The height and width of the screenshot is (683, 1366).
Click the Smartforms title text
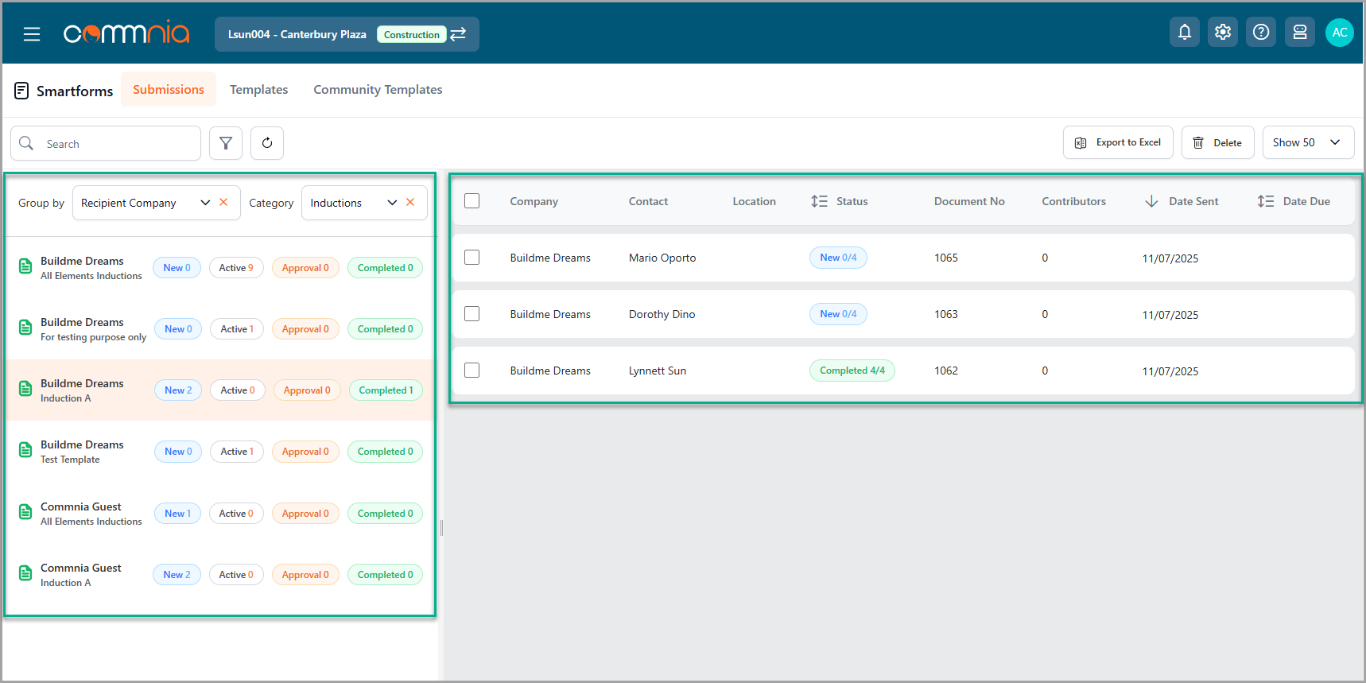75,91
